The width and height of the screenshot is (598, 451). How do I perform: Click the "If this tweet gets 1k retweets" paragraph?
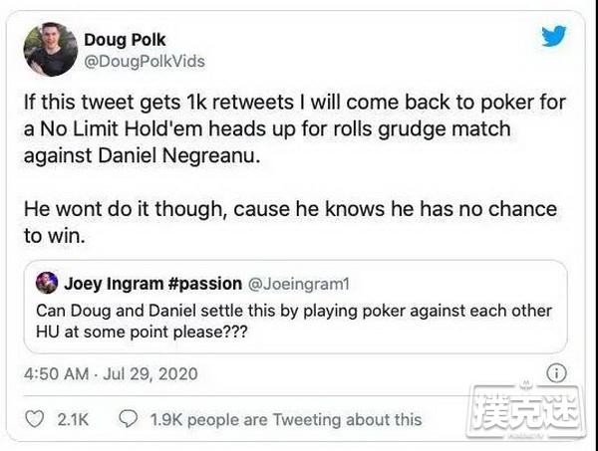click(x=299, y=127)
